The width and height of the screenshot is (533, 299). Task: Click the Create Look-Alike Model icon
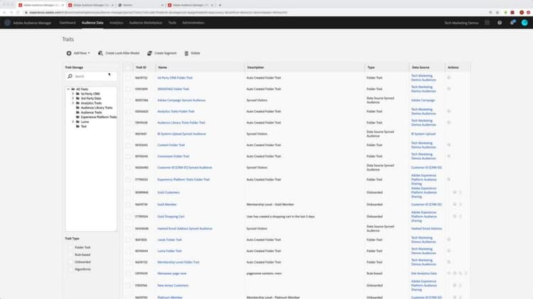click(100, 53)
